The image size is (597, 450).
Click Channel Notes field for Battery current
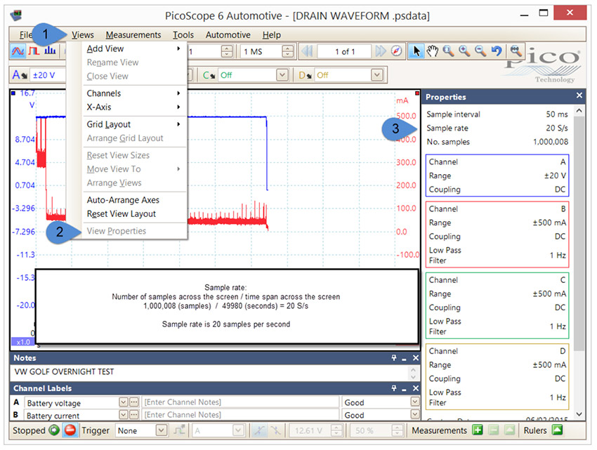point(240,415)
